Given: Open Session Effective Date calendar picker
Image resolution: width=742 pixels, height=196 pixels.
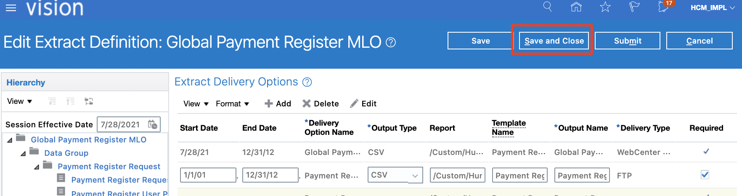Looking at the screenshot, I should pyautogui.click(x=153, y=124).
